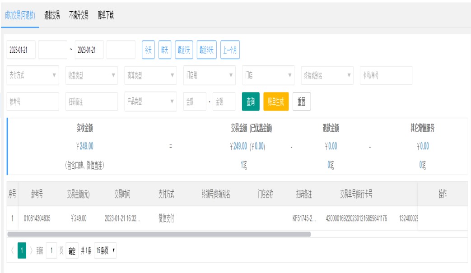Open the 不清分交易 tab
The height and width of the screenshot is (273, 471).
point(79,15)
